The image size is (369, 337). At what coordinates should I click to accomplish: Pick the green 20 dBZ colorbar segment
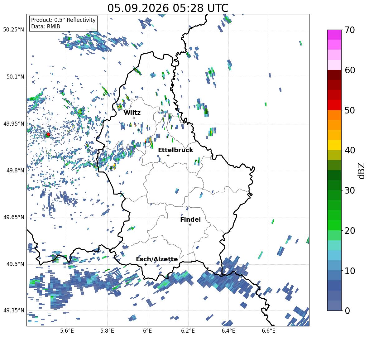[x=334, y=225]
